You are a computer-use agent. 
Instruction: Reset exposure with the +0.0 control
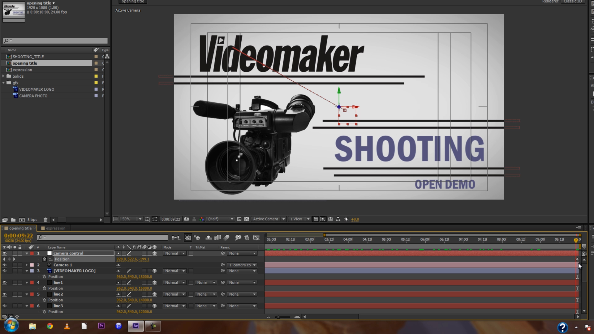(x=355, y=219)
